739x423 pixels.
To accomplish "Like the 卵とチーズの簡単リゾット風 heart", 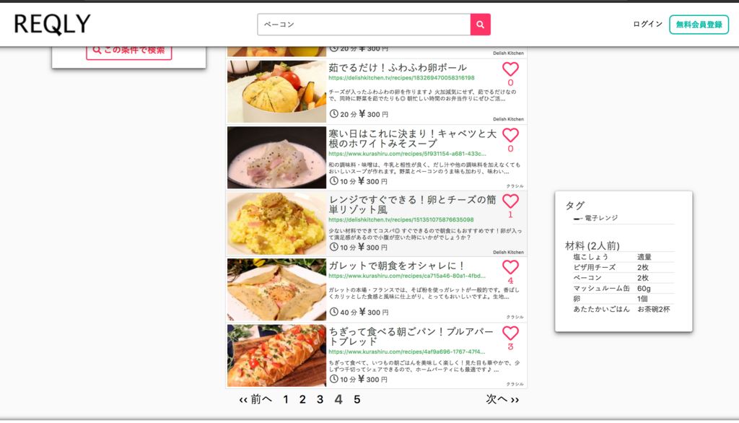I will click(510, 201).
